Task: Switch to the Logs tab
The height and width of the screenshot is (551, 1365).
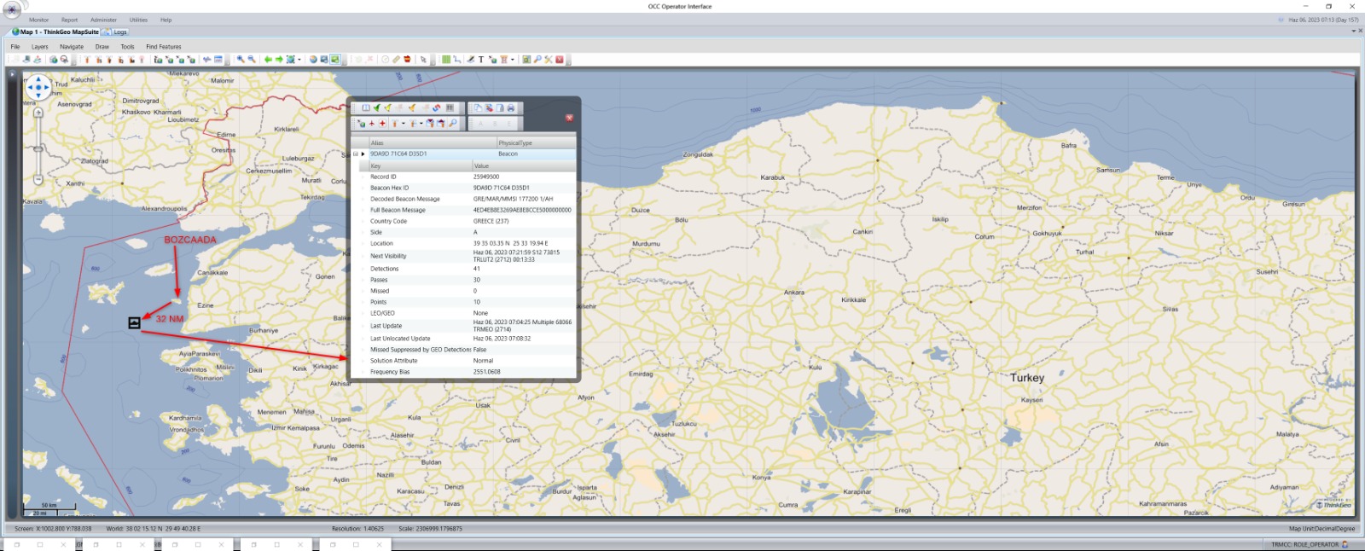Action: tap(119, 32)
